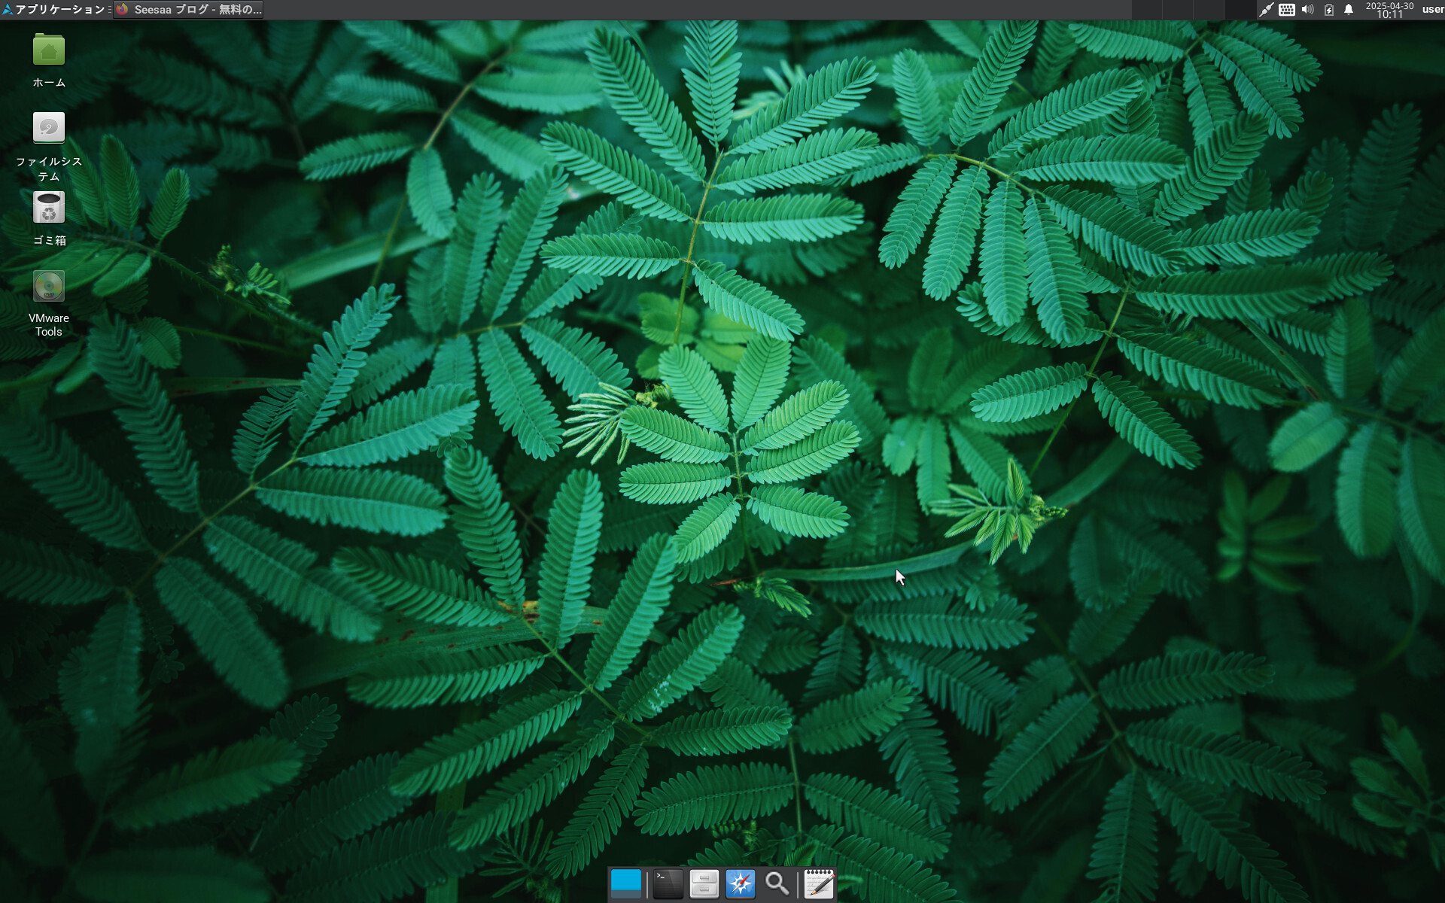Switch to the Seesaa ブログ Firefox window
The height and width of the screenshot is (903, 1445).
(188, 10)
